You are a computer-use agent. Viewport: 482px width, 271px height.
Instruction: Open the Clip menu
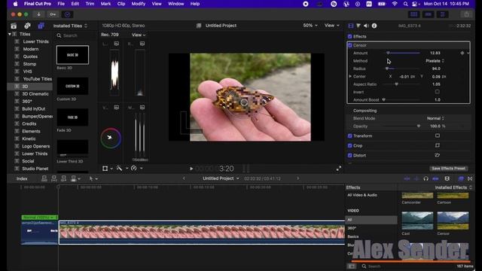point(121,4)
